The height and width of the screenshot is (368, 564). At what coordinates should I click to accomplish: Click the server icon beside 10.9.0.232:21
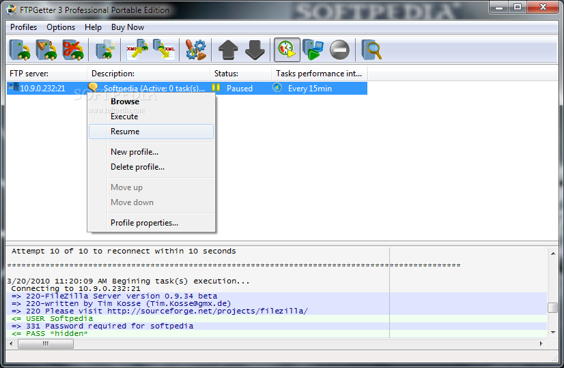[14, 87]
